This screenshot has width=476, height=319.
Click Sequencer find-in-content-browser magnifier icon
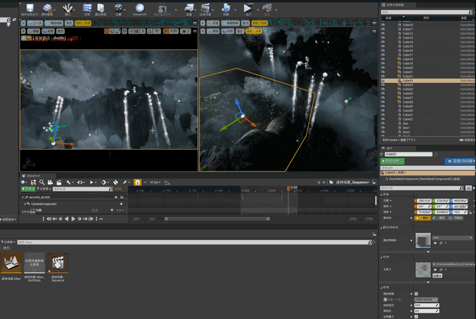pyautogui.click(x=42, y=182)
